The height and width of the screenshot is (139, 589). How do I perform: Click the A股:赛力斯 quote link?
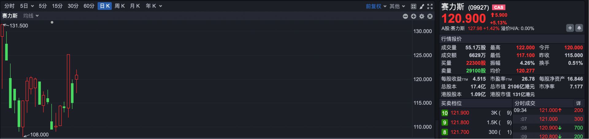click(x=453, y=28)
